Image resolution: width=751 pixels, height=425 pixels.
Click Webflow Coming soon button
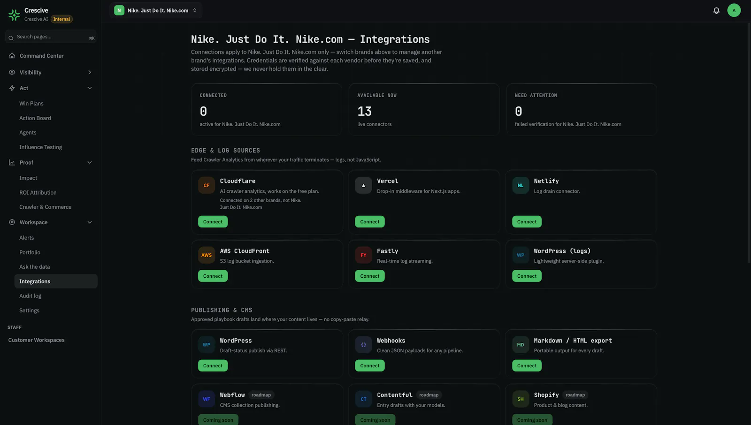(218, 420)
